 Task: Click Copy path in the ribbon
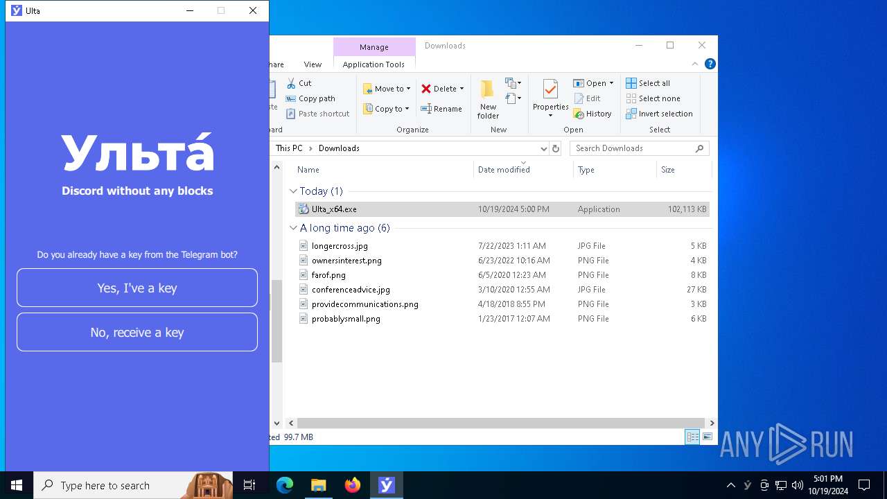310,98
